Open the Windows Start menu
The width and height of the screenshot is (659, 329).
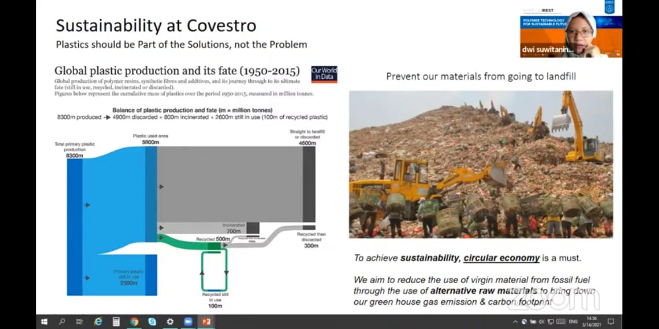[x=44, y=322]
